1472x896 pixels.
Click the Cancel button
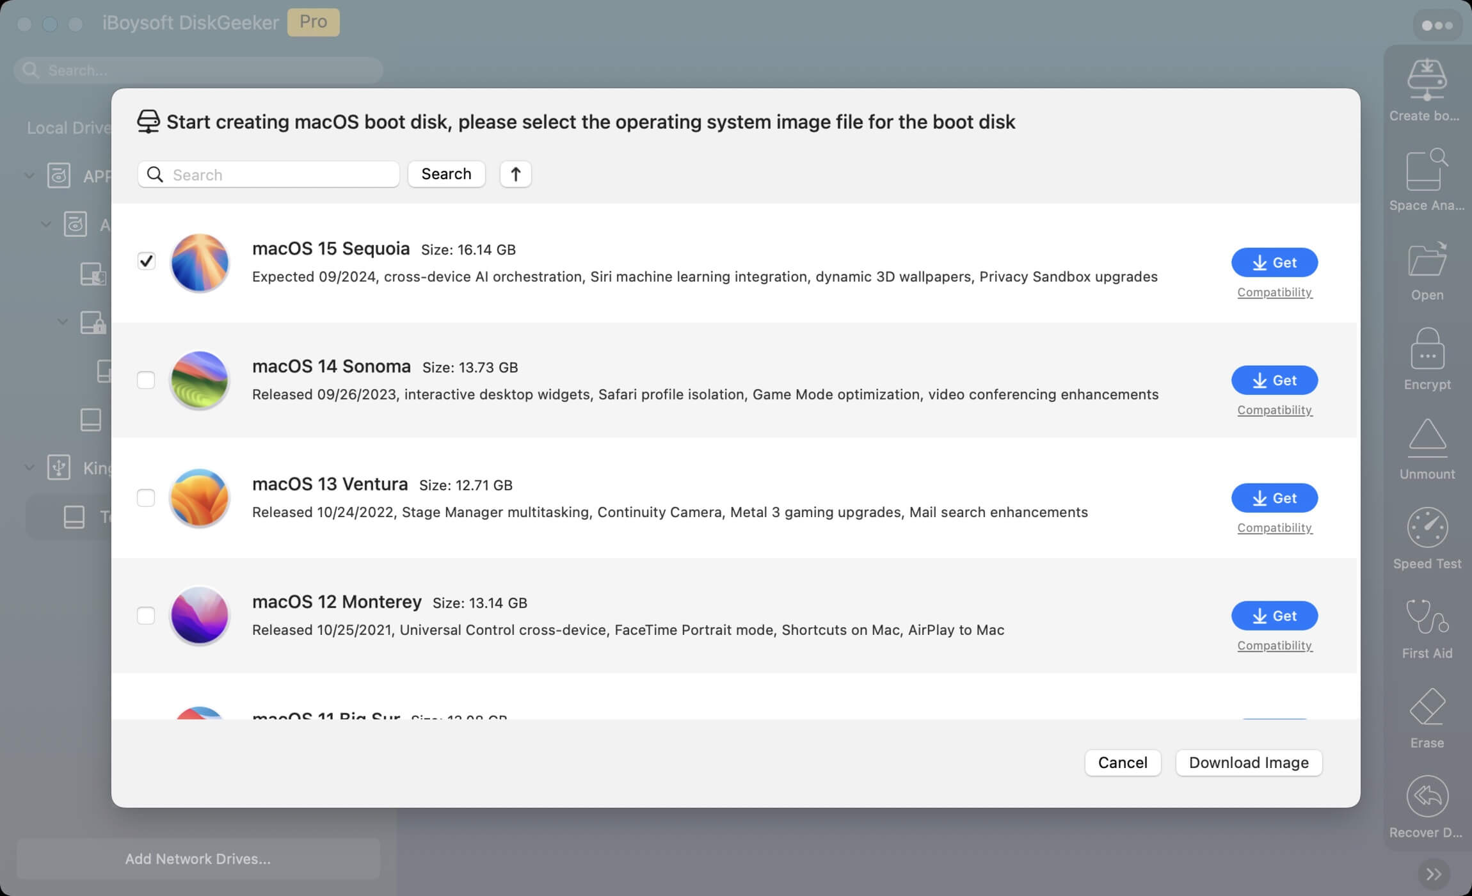(x=1122, y=762)
